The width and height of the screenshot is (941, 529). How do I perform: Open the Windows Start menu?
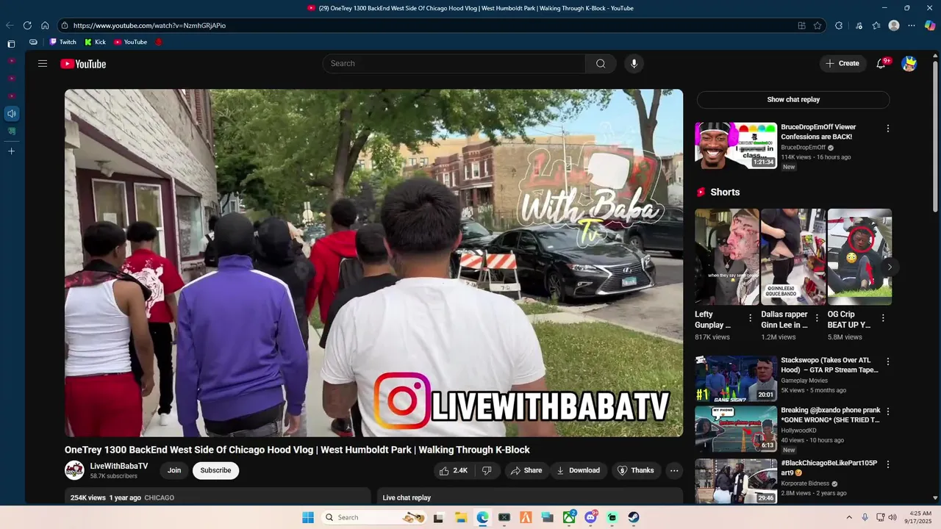point(308,517)
